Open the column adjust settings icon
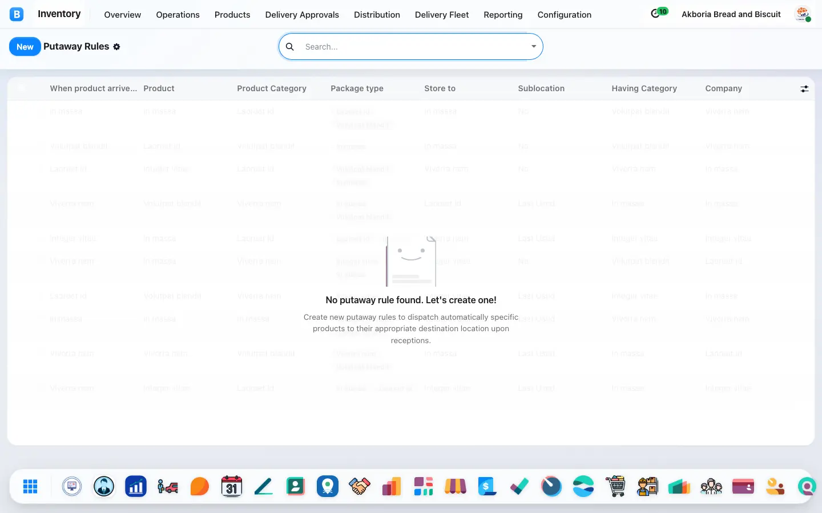Image resolution: width=822 pixels, height=513 pixels. pos(804,88)
